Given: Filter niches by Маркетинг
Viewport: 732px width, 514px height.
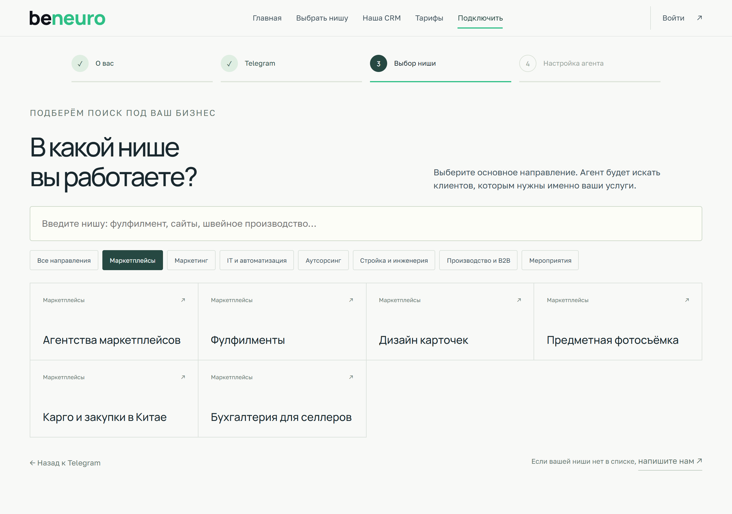Looking at the screenshot, I should (x=191, y=260).
